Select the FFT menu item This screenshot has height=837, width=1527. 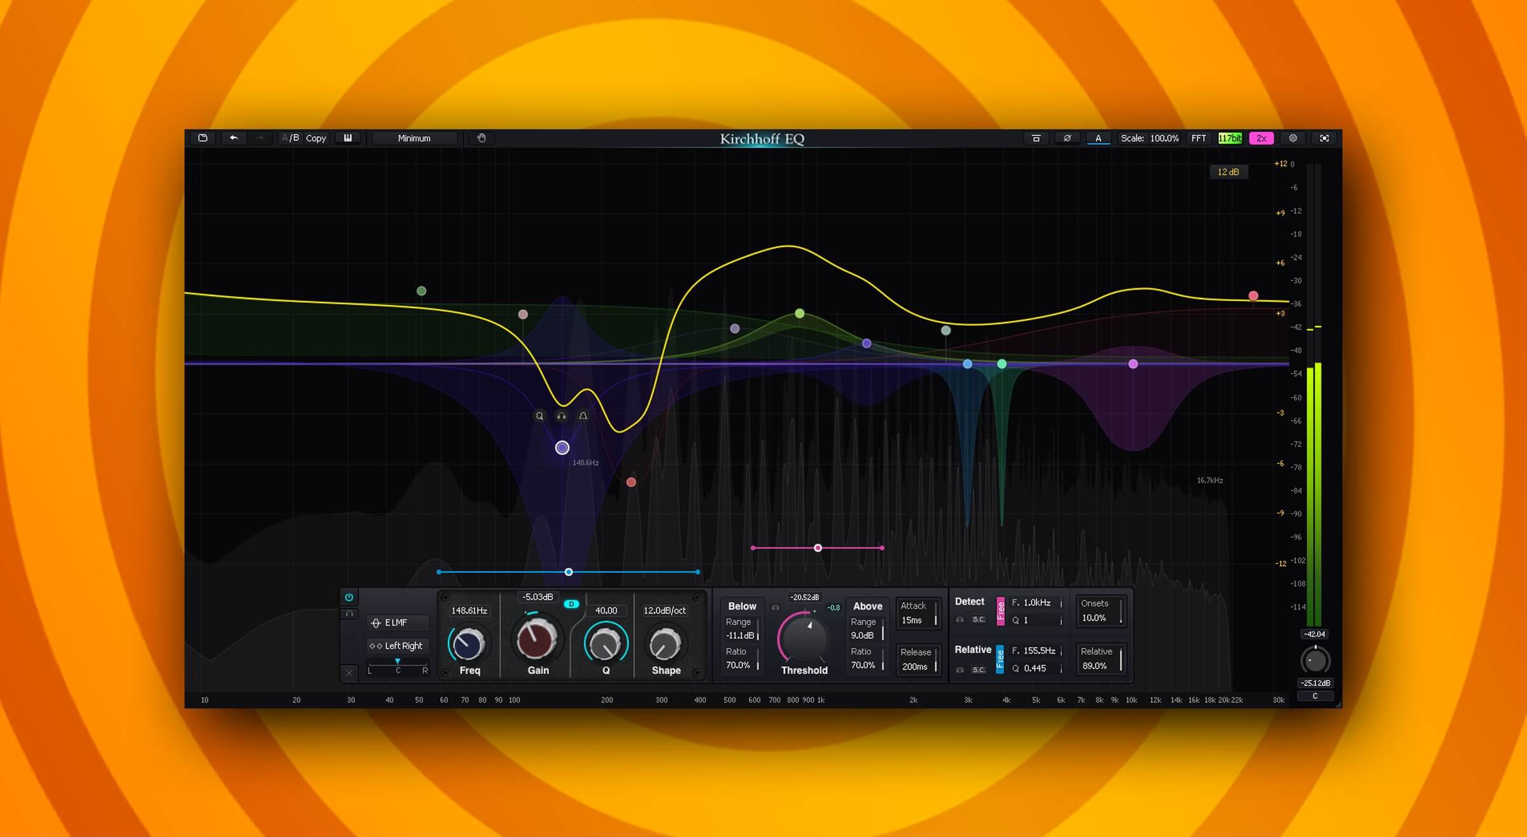pos(1199,138)
